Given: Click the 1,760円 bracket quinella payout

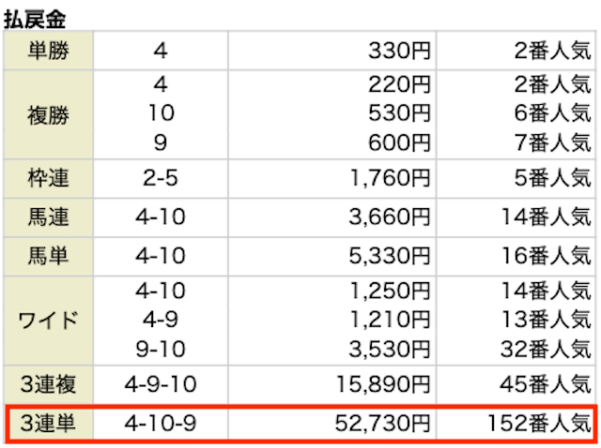Looking at the screenshot, I should (x=391, y=179).
